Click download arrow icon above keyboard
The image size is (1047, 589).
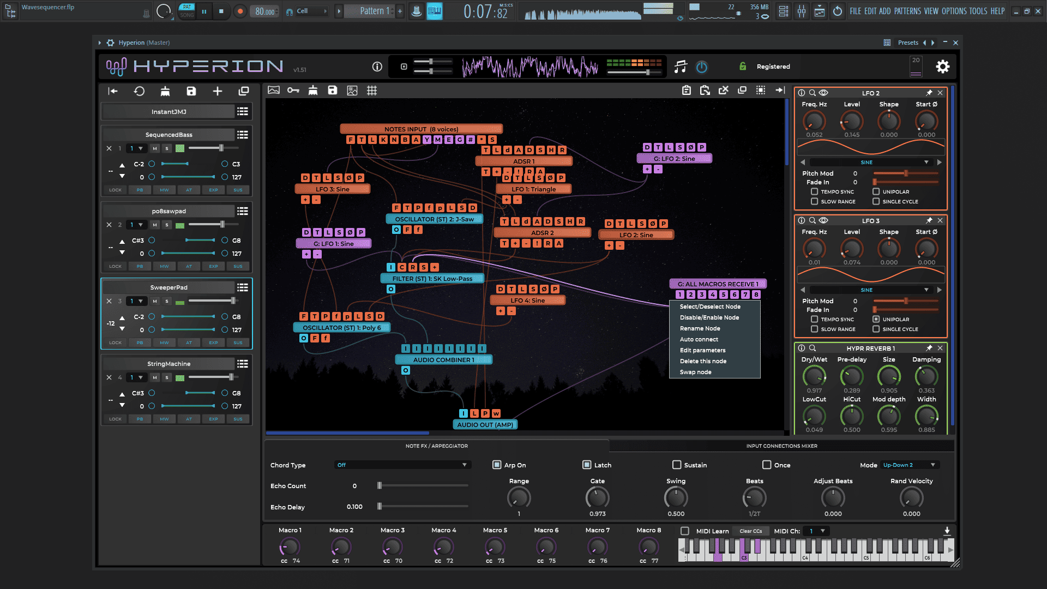coord(947,531)
